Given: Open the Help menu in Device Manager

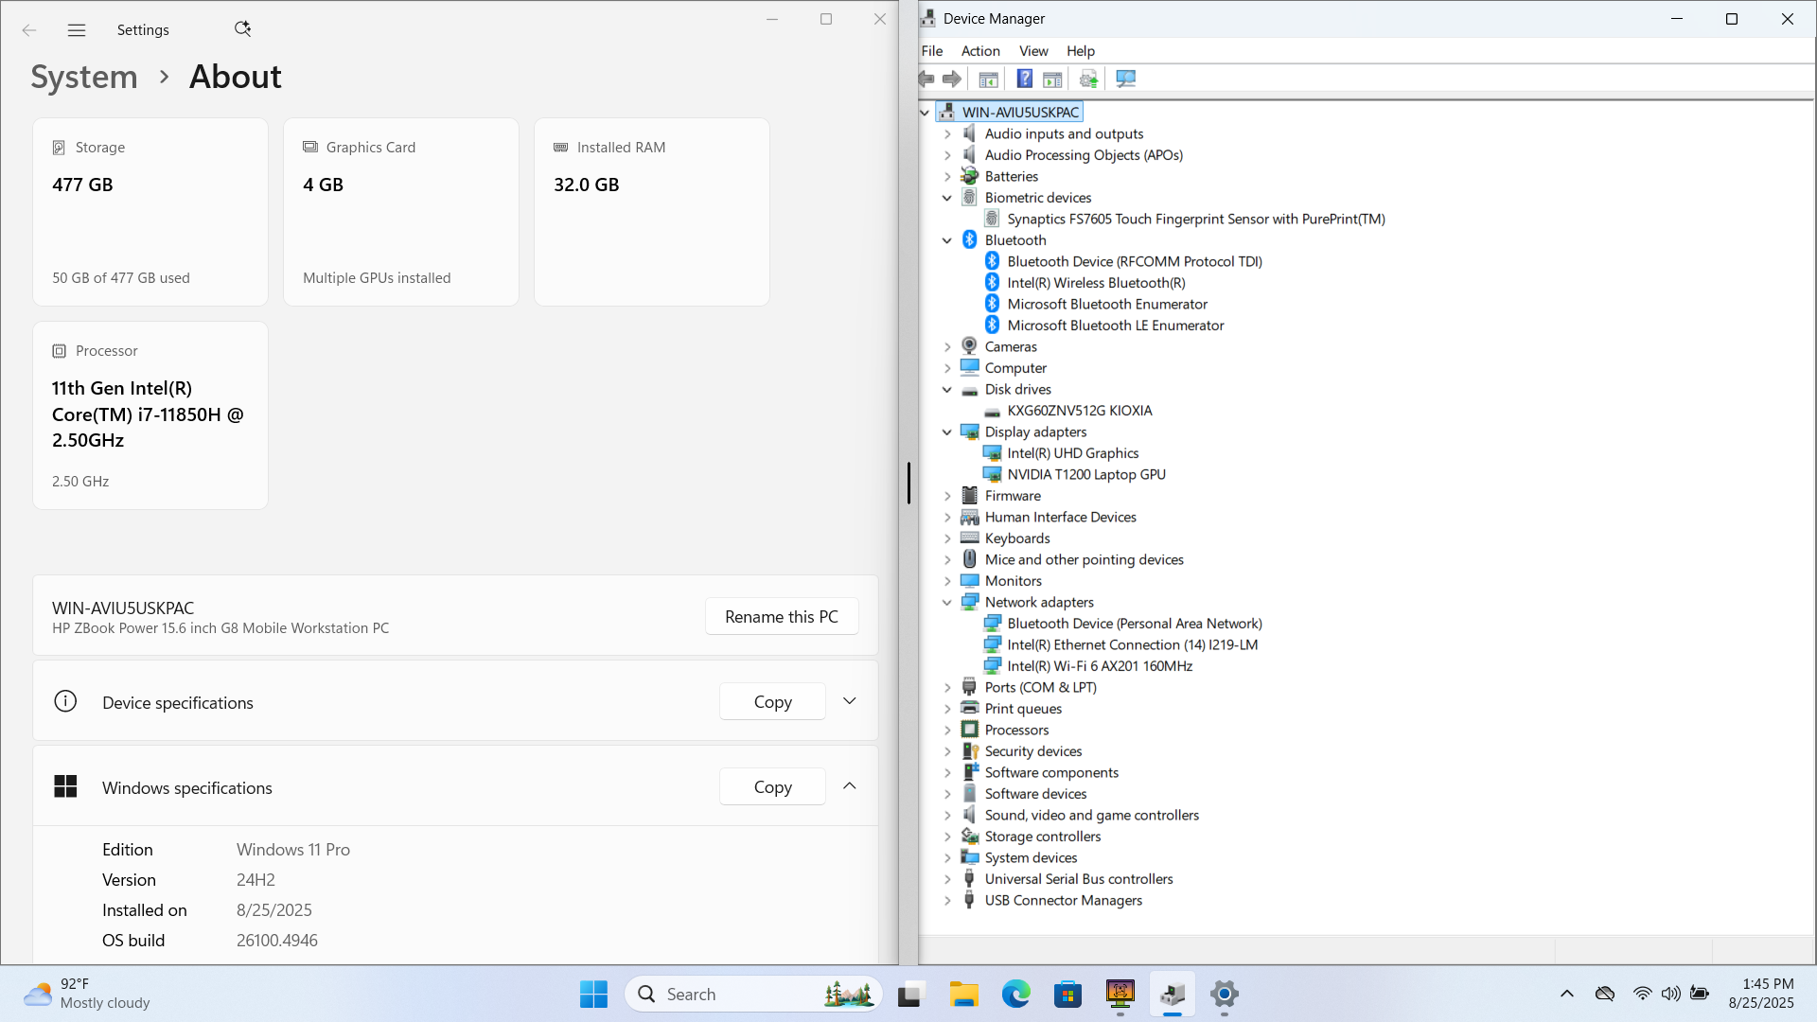Looking at the screenshot, I should pyautogui.click(x=1080, y=51).
